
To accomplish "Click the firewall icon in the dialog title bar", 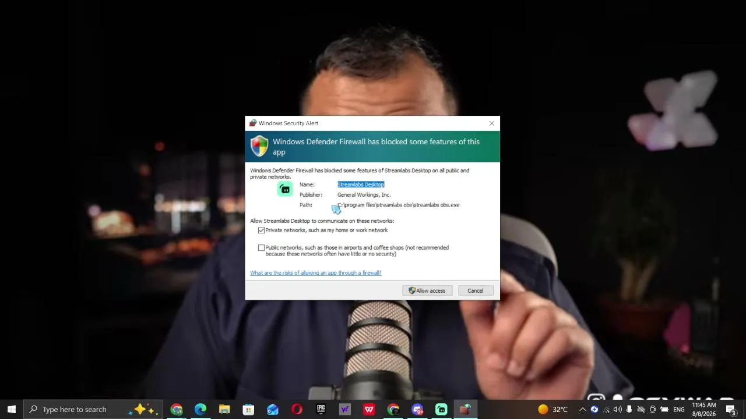I will coord(253,123).
